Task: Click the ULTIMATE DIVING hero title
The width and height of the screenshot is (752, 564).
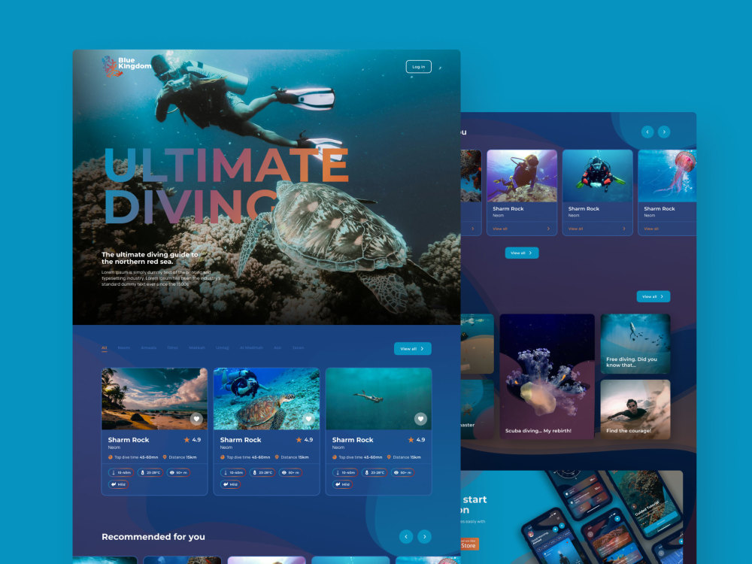Action: [226, 185]
